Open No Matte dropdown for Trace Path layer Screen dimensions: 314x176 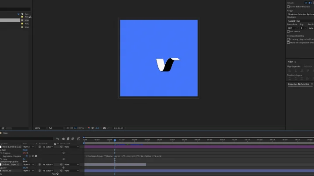click(x=47, y=147)
